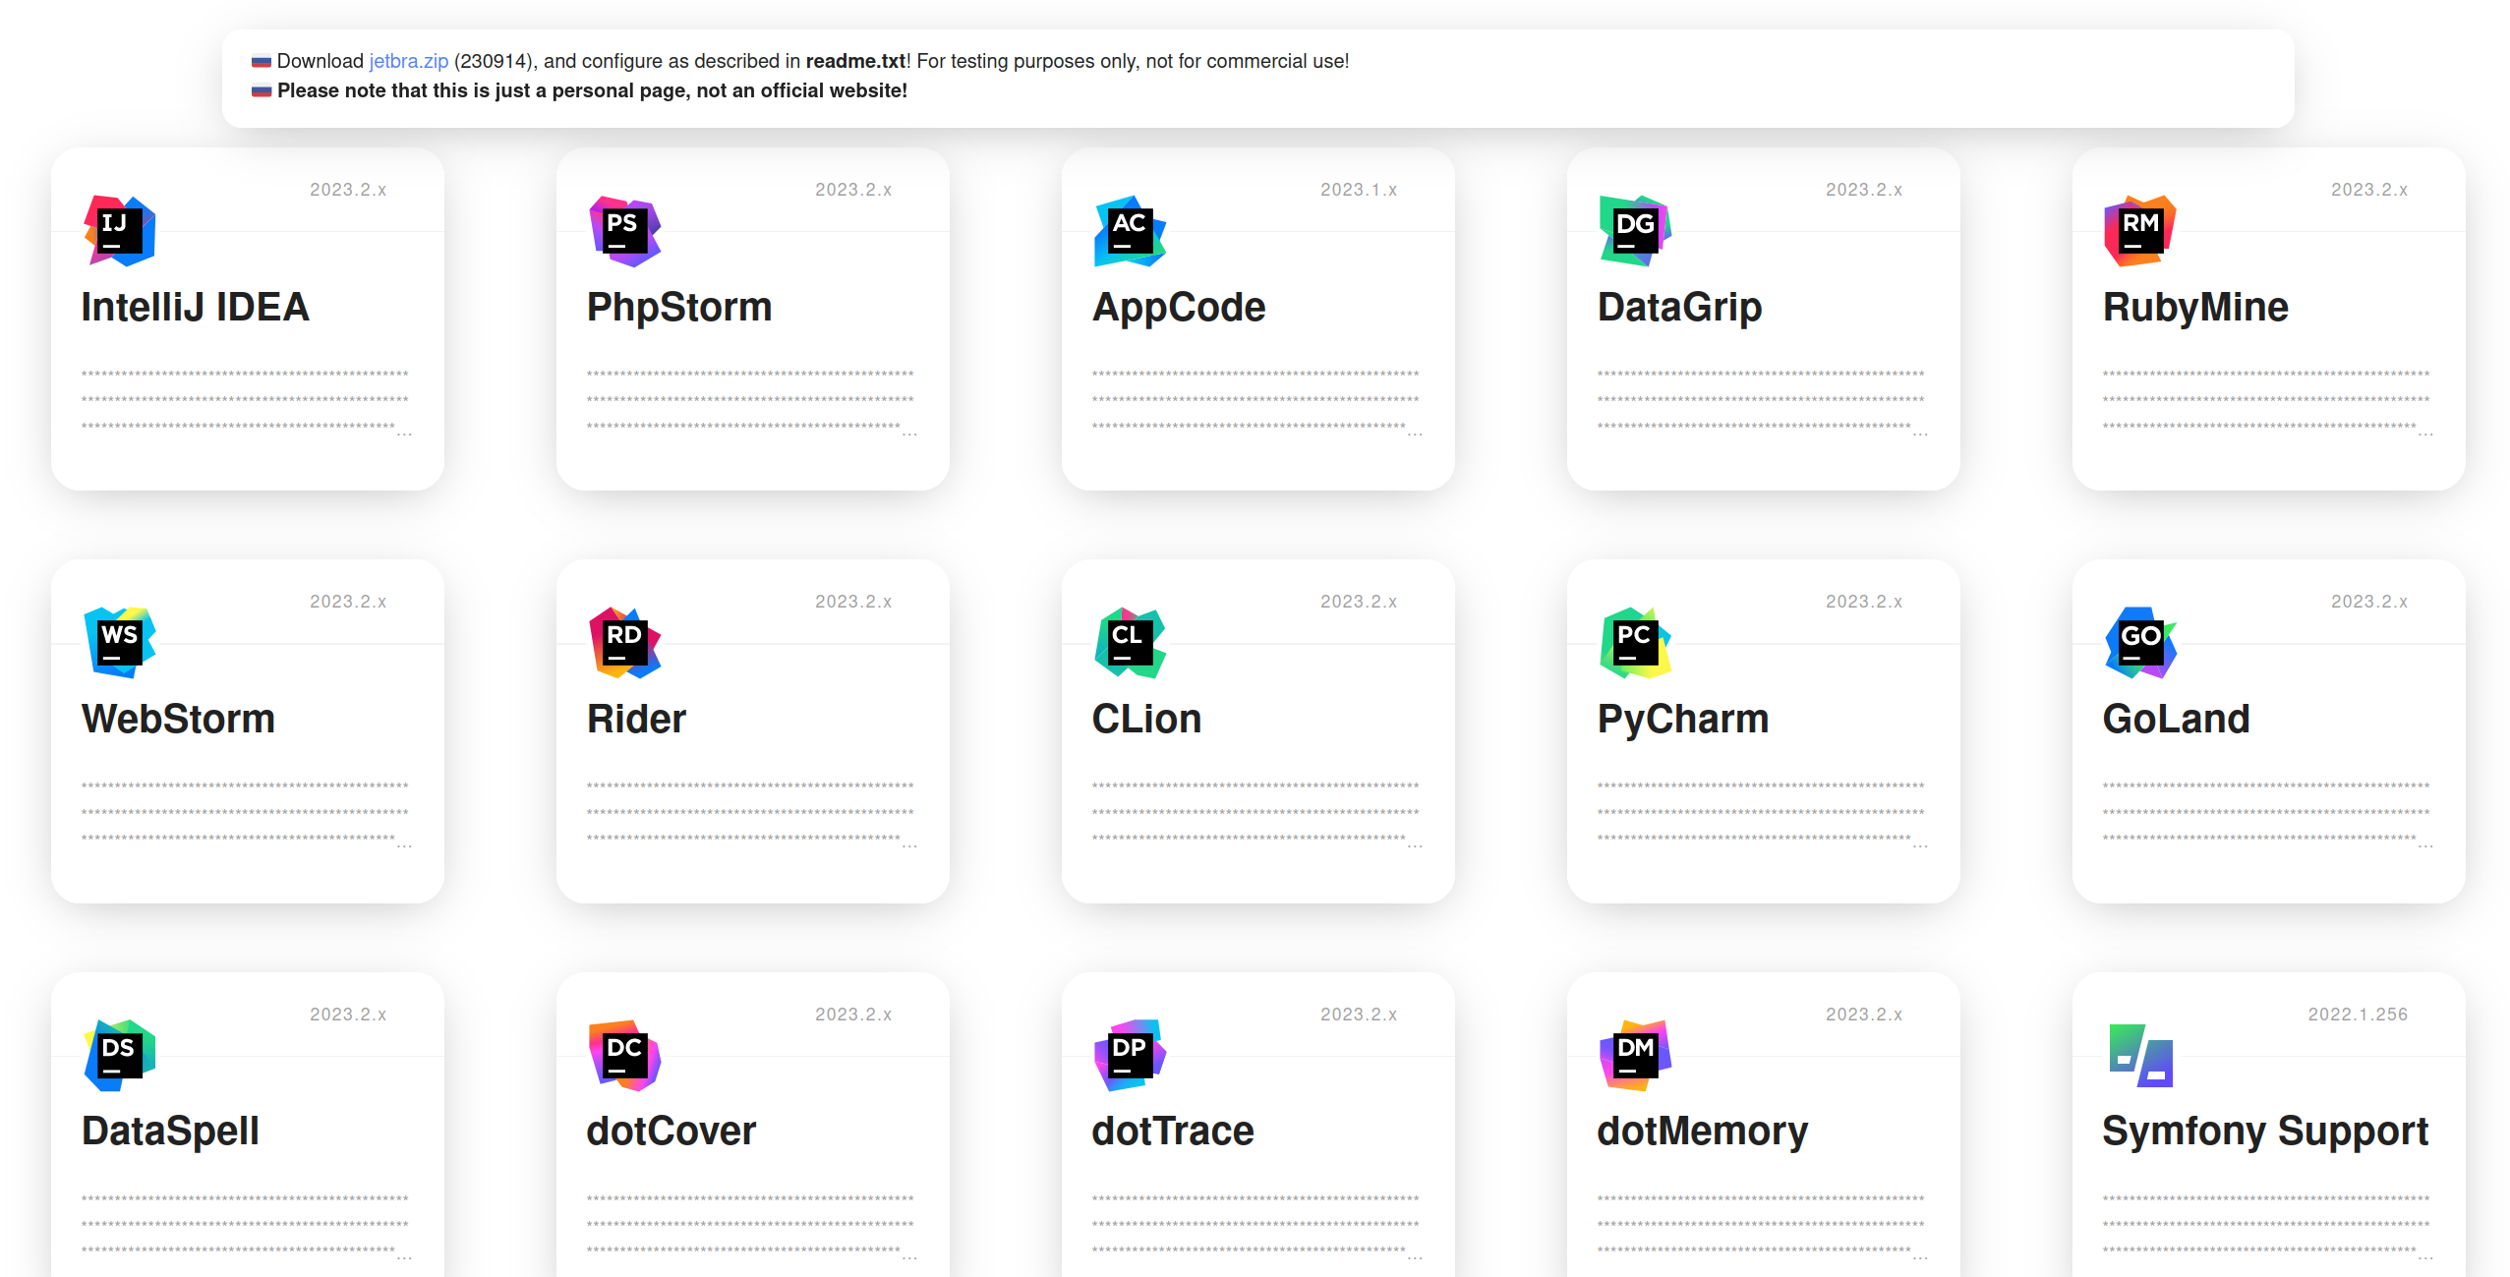The image size is (2510, 1277).
Task: Click the GoLand GO logo icon
Action: (x=2140, y=643)
